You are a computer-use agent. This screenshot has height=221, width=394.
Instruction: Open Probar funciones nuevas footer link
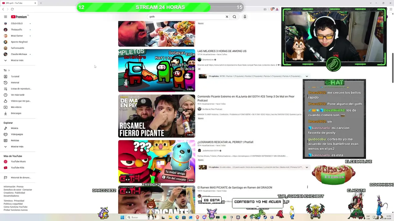16,210
